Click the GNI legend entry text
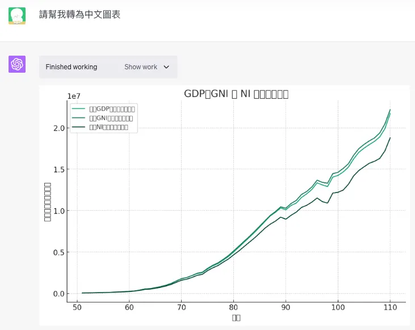The width and height of the screenshot is (415, 330). (111, 118)
